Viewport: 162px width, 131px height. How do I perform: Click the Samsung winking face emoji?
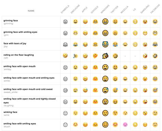[x=145, y=113]
